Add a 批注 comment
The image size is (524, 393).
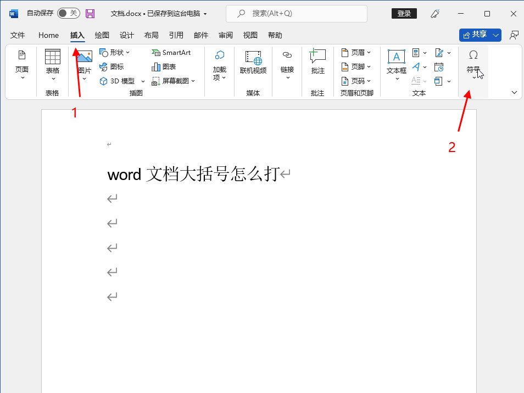[317, 62]
